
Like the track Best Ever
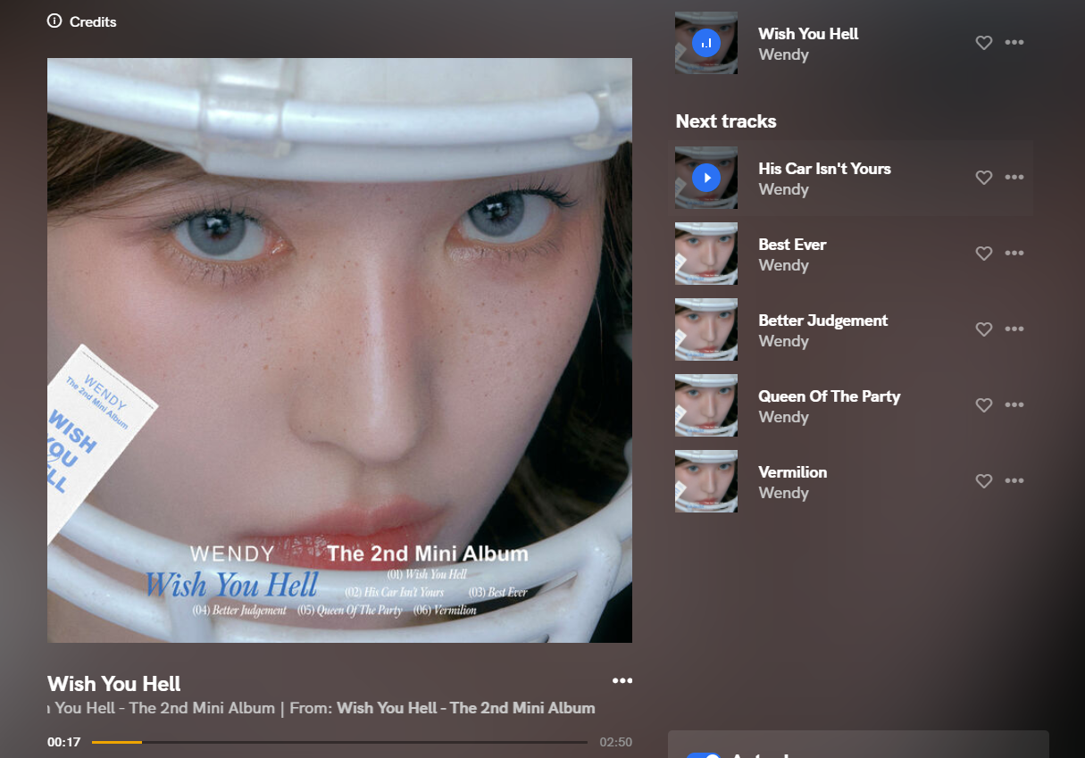pos(984,254)
